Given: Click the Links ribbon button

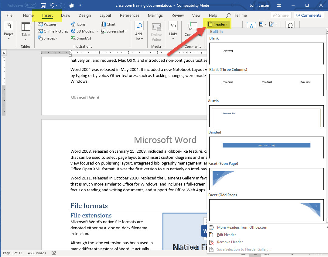Looking at the screenshot, I should (173, 30).
